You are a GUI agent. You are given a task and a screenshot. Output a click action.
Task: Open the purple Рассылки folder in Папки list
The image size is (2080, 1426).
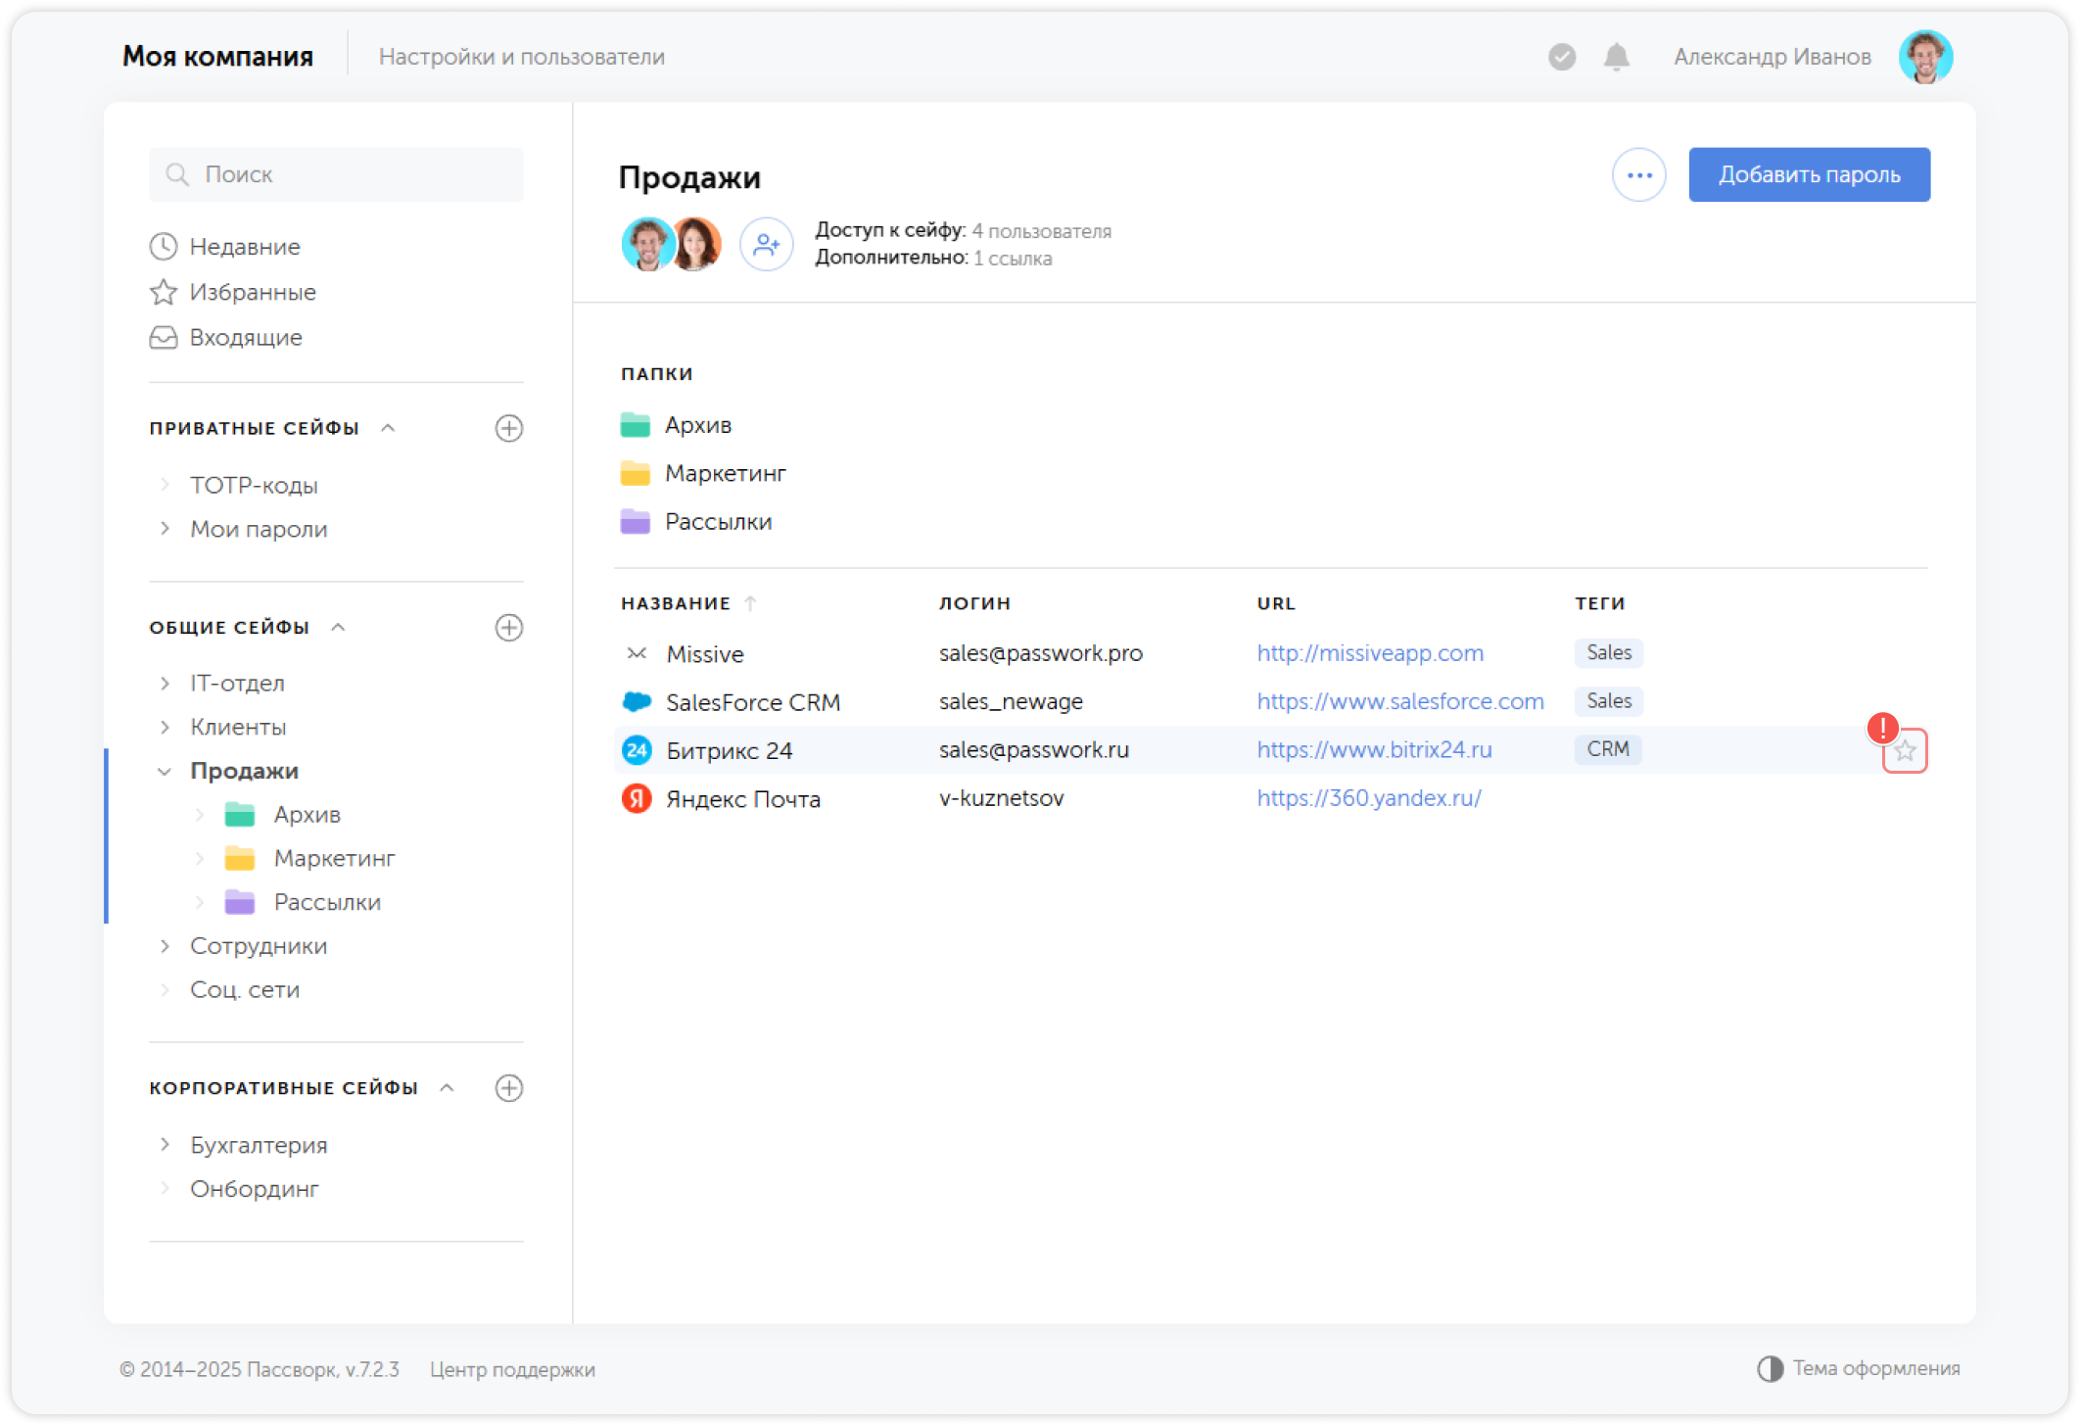tap(717, 522)
